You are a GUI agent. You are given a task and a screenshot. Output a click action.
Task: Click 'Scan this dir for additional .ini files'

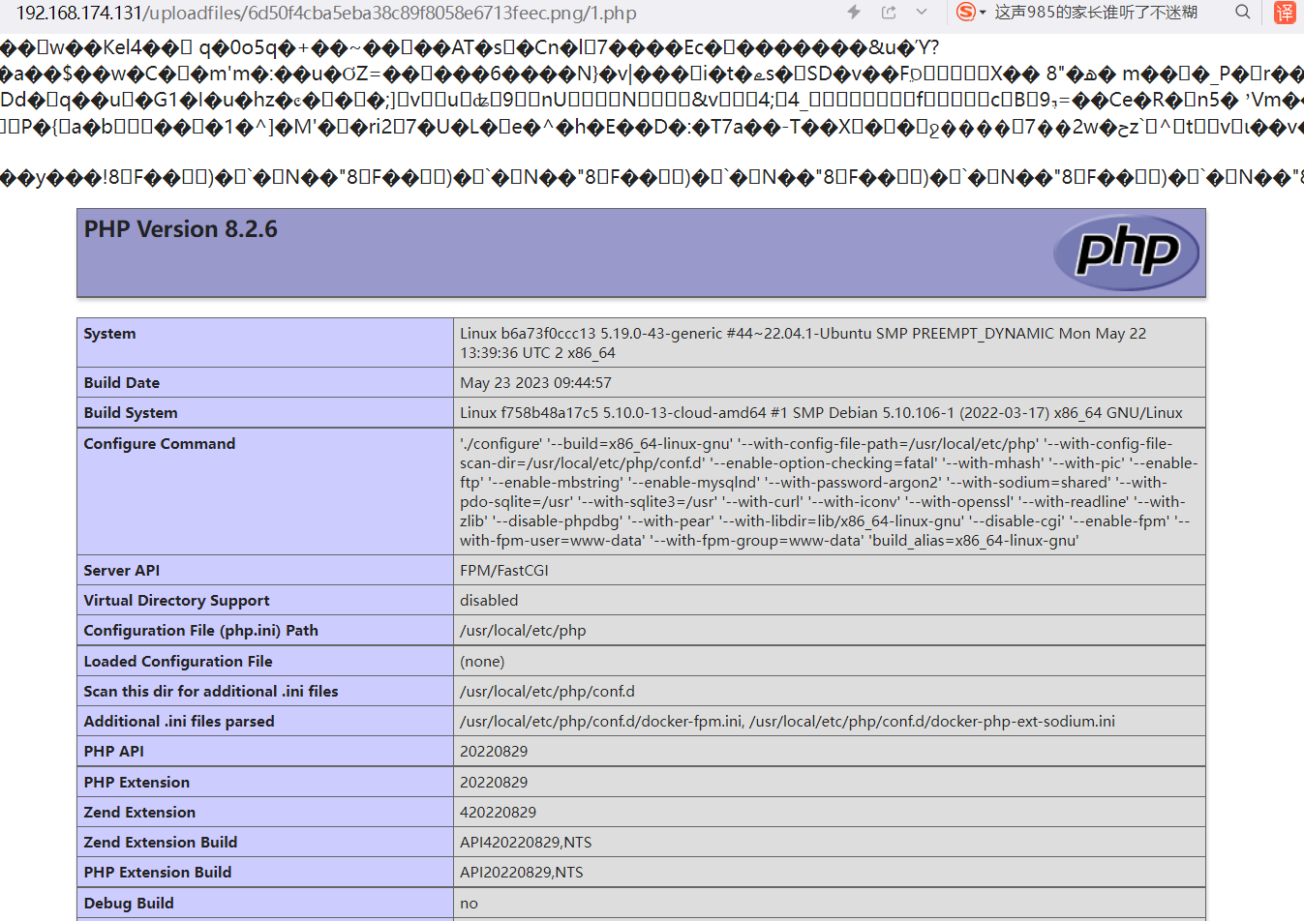(x=211, y=692)
